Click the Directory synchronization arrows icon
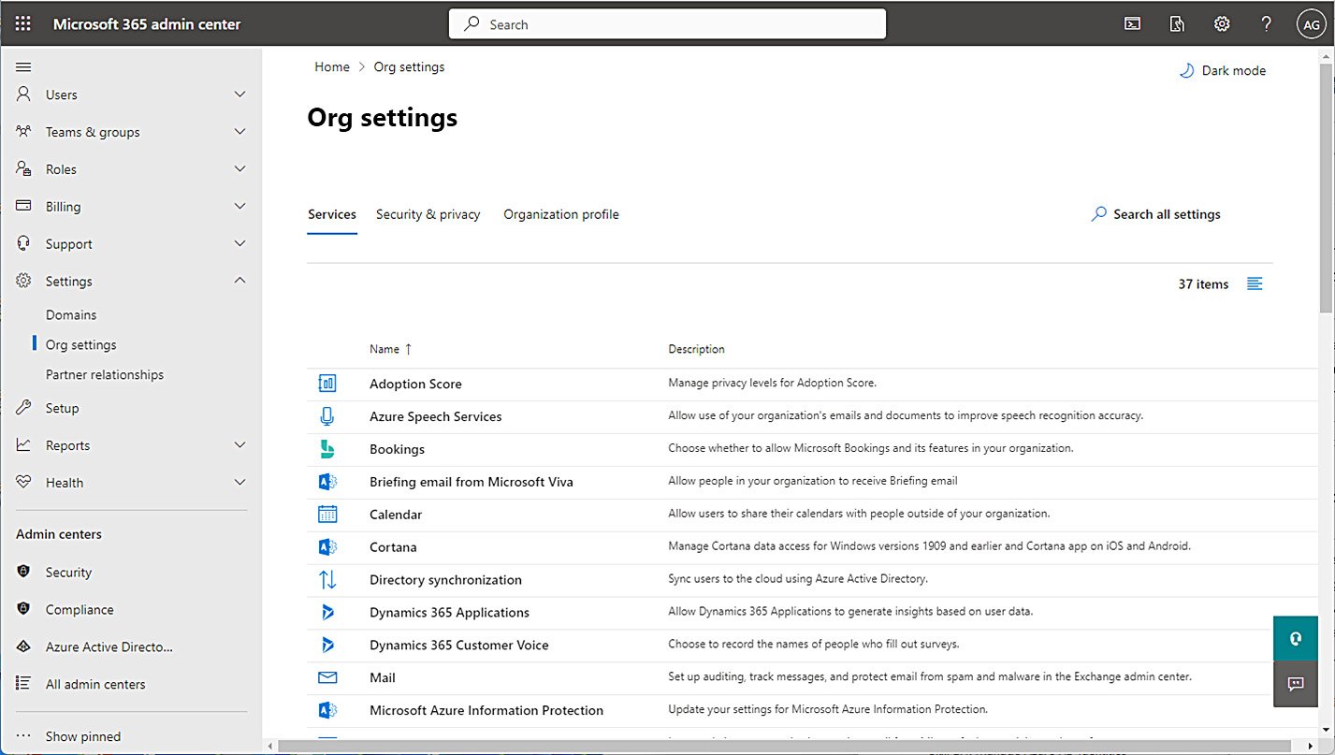 click(x=327, y=580)
